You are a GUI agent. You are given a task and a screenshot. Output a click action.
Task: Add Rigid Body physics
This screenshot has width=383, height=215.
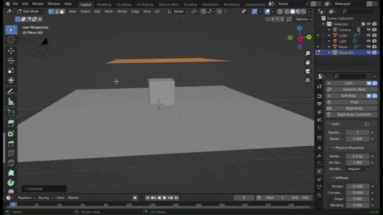click(352, 109)
